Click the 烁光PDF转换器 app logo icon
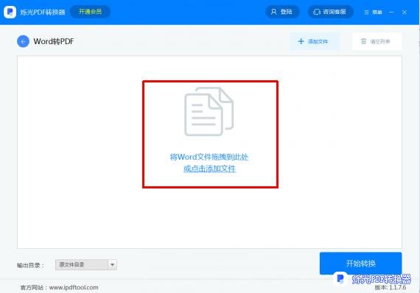Image resolution: width=420 pixels, height=293 pixels. point(10,12)
